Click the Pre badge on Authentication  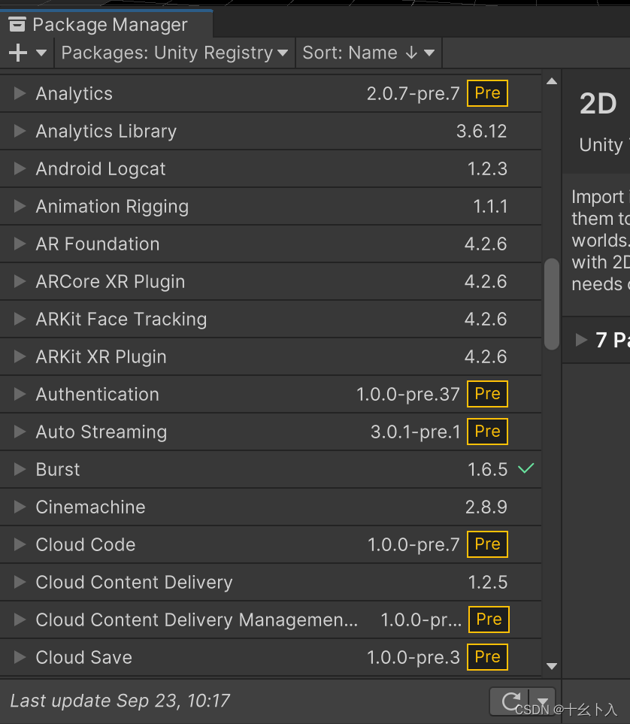coord(487,394)
